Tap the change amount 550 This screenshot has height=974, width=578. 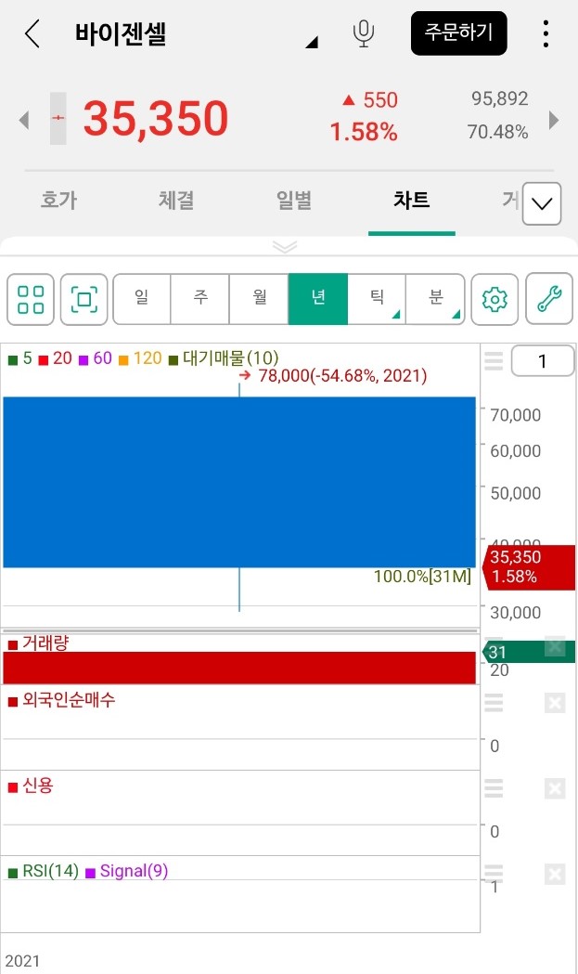point(370,100)
